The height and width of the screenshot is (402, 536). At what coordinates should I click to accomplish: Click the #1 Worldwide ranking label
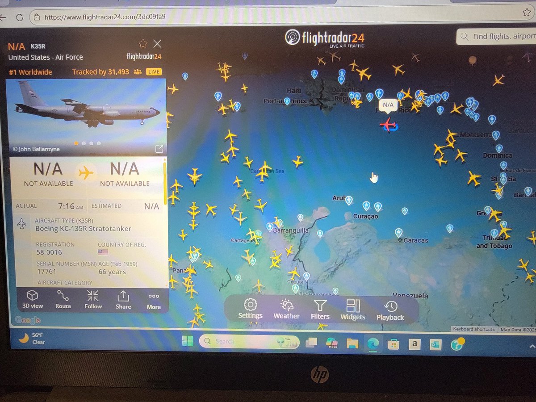pyautogui.click(x=30, y=72)
